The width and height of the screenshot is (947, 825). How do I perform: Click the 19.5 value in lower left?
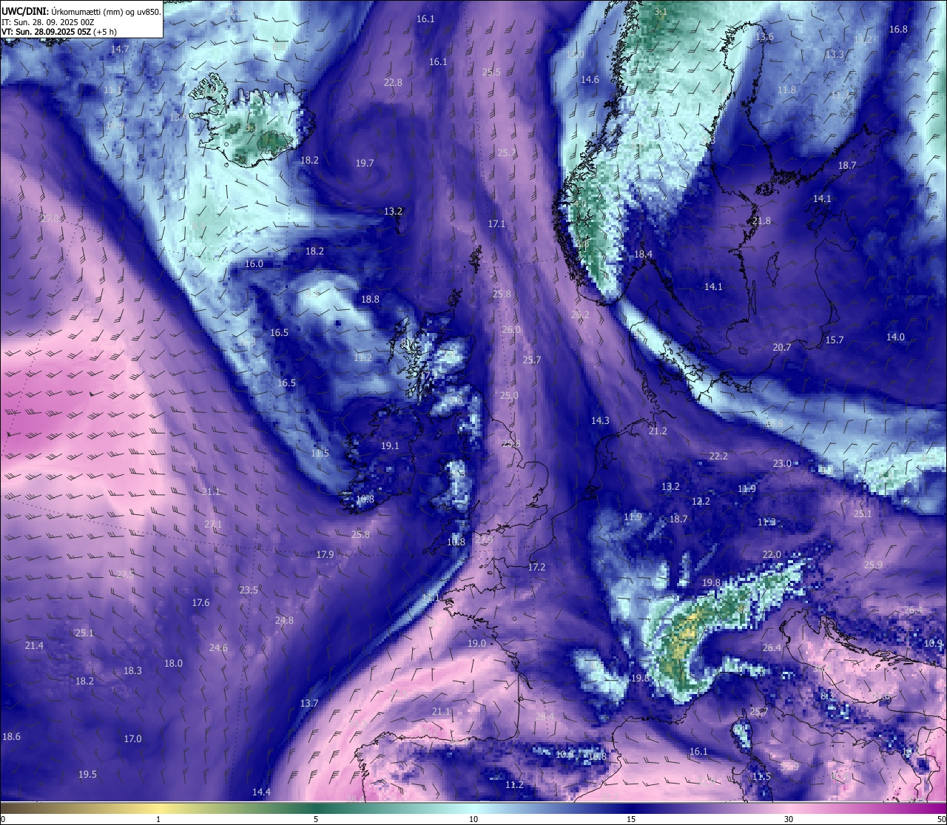point(87,774)
